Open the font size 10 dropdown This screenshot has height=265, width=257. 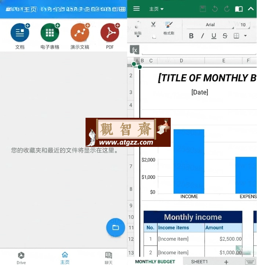click(243, 25)
